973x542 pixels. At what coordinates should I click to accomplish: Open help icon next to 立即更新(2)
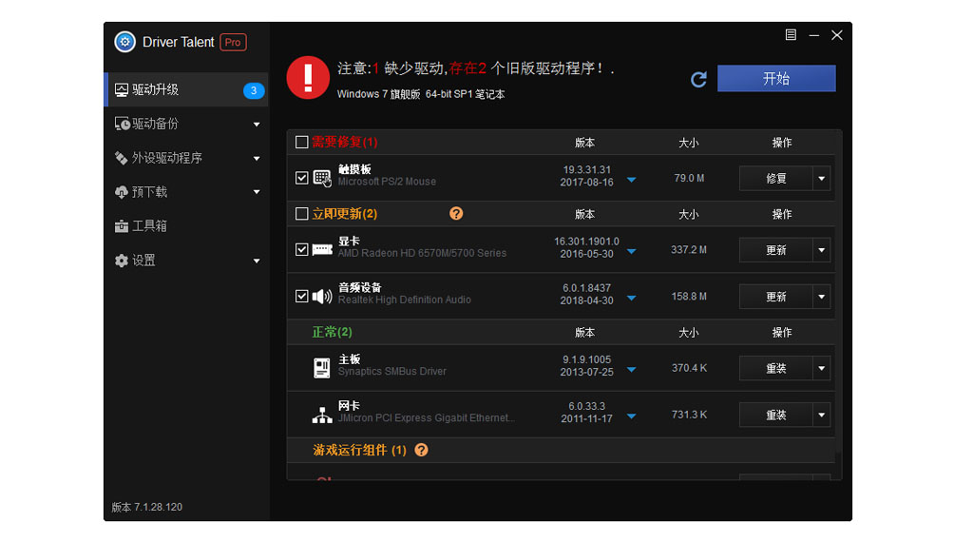(x=456, y=214)
